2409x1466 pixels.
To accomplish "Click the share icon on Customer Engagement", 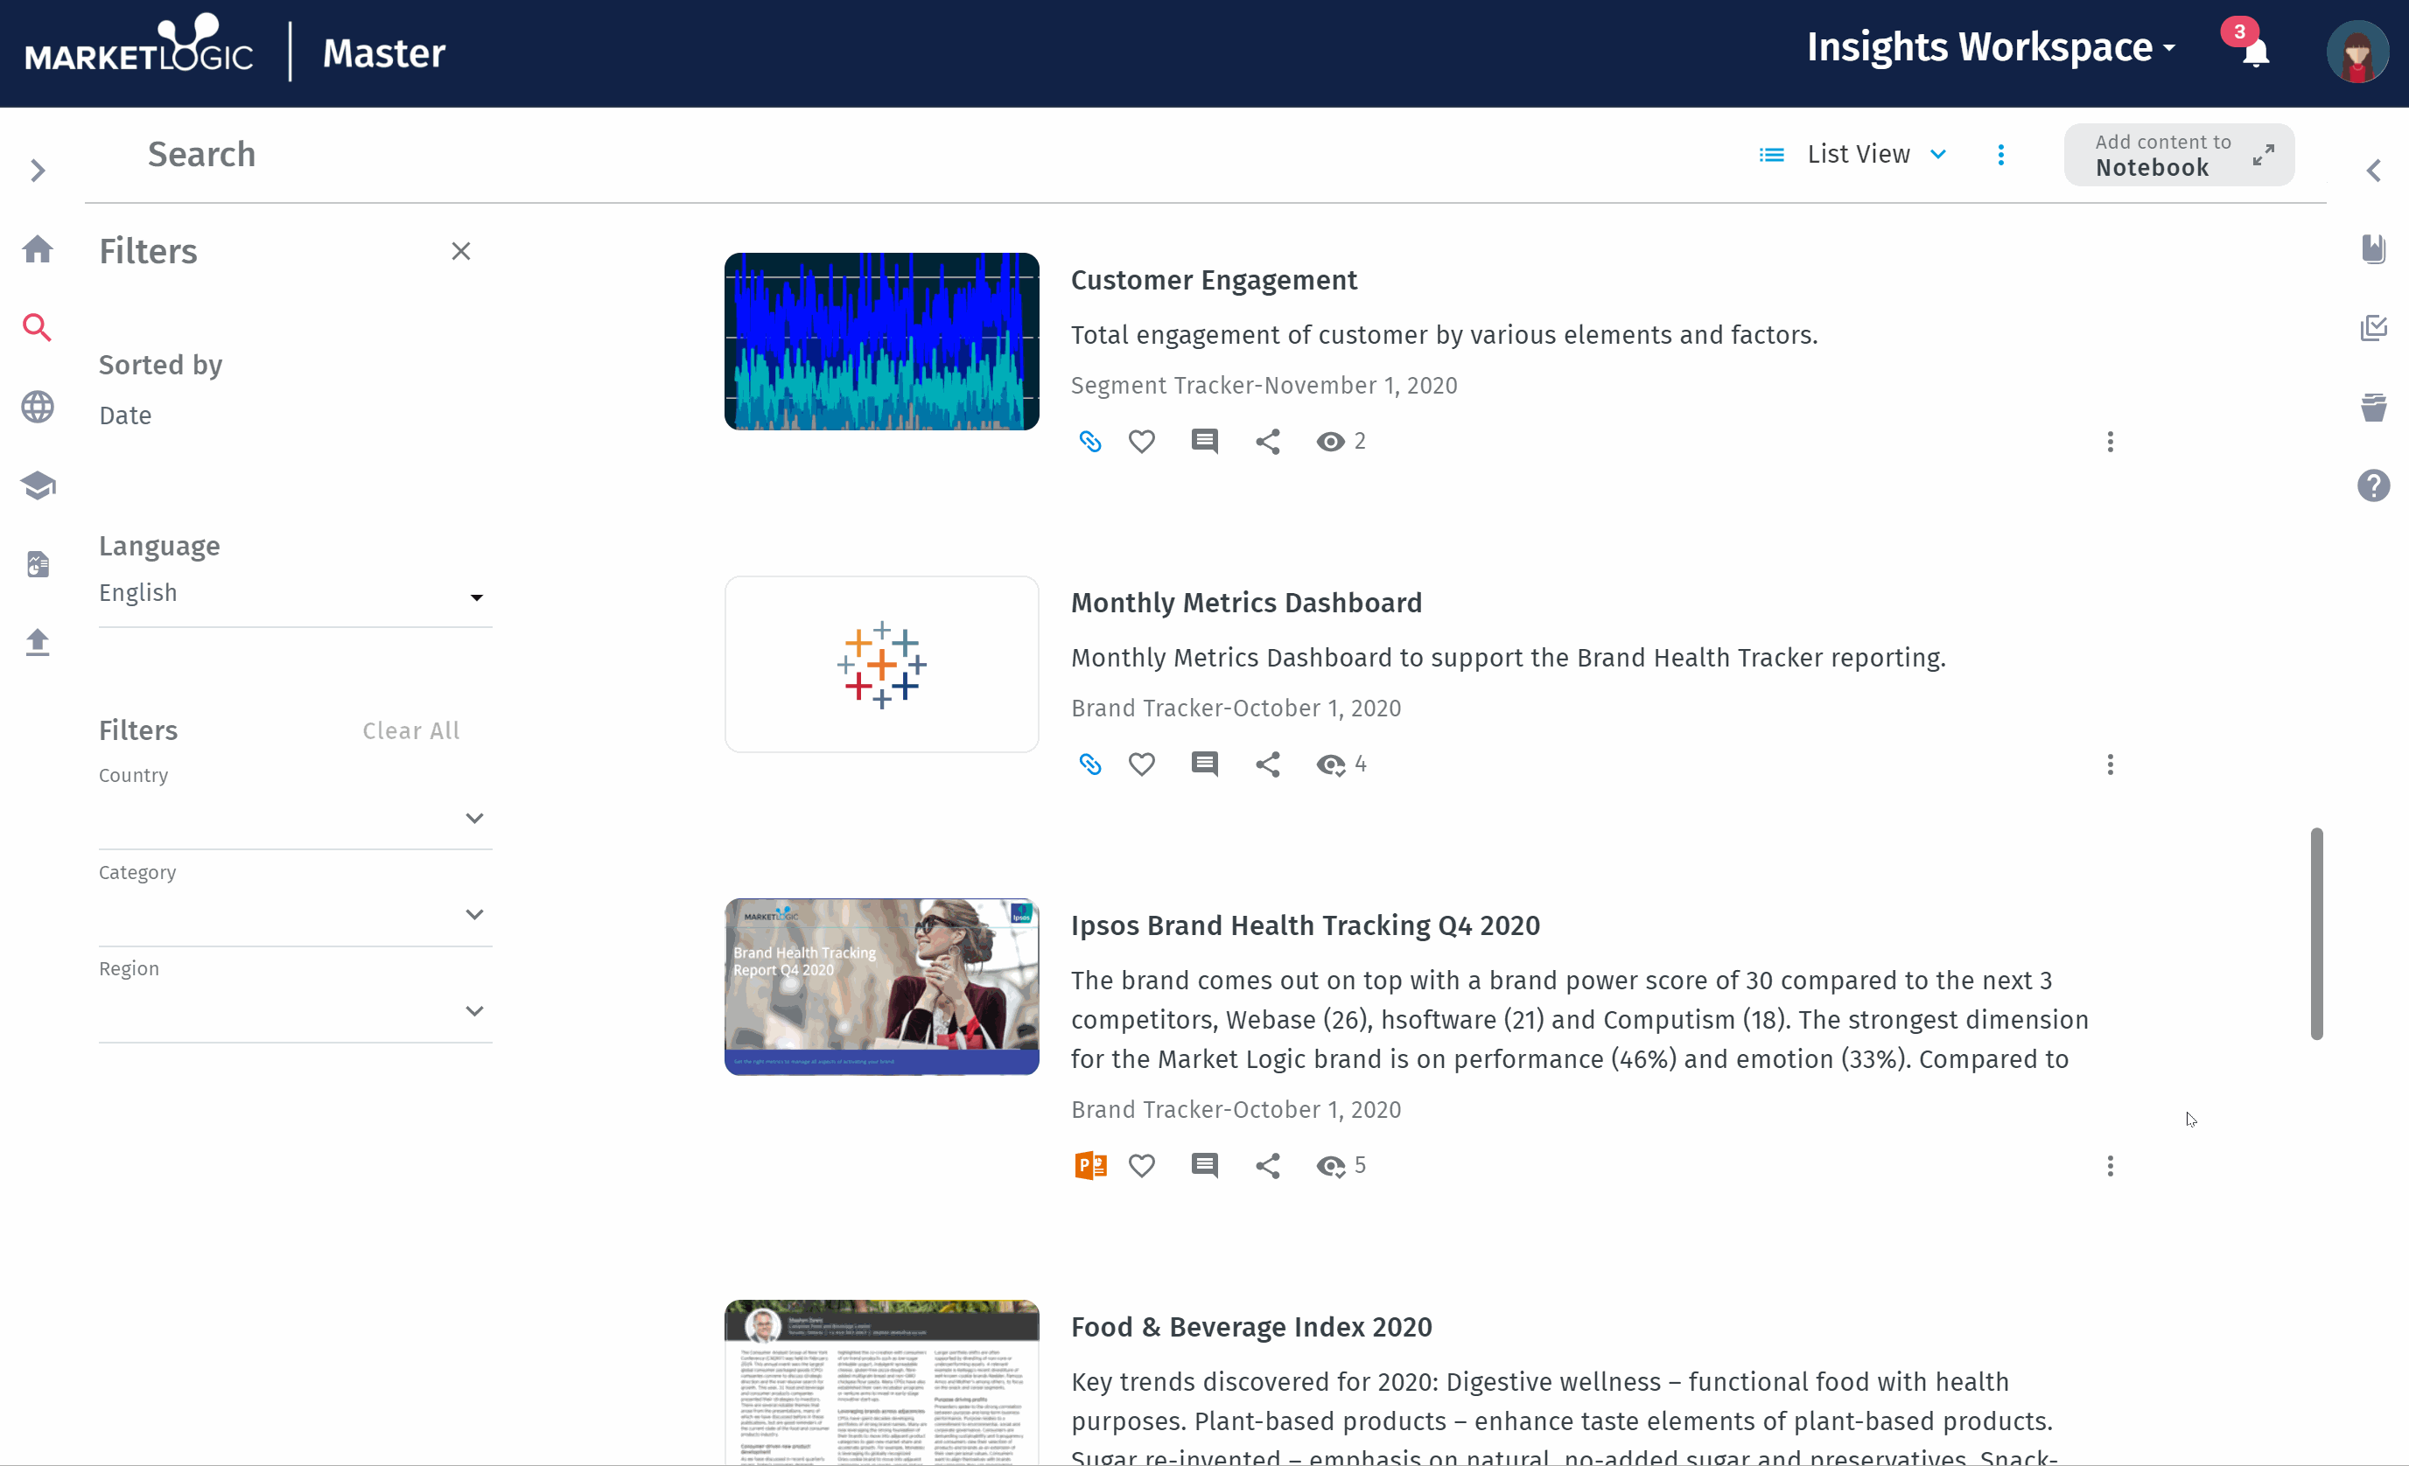I will tap(1268, 441).
